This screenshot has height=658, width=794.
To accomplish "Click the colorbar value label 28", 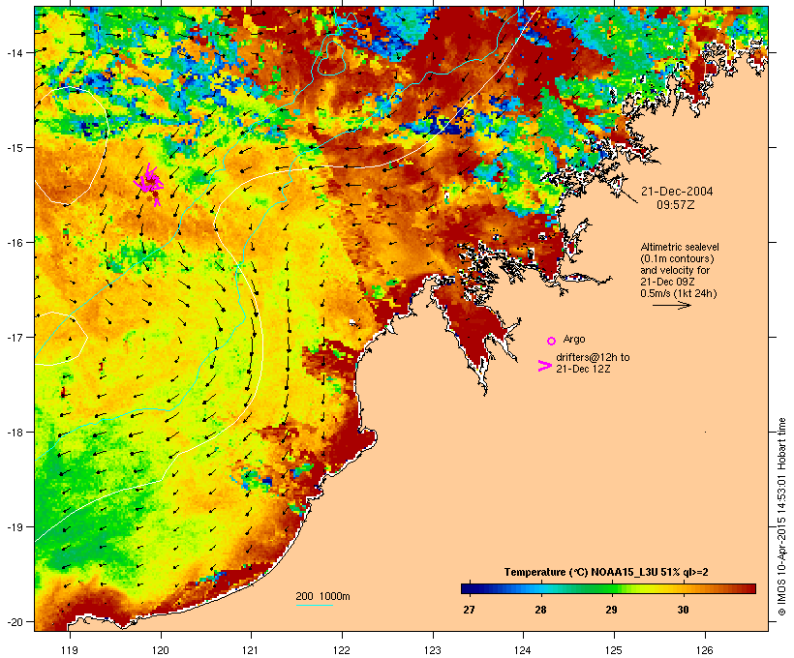I will click(540, 610).
